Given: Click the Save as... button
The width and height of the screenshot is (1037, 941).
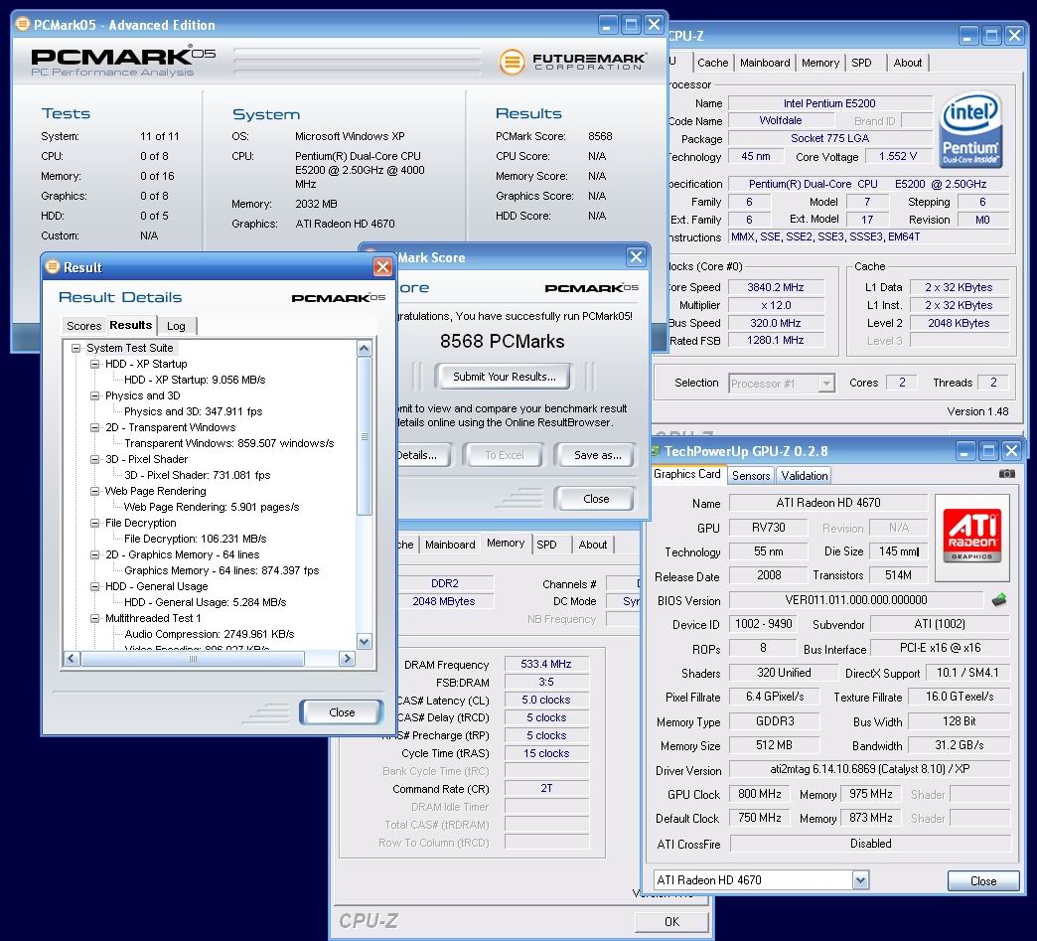Looking at the screenshot, I should click(x=597, y=455).
